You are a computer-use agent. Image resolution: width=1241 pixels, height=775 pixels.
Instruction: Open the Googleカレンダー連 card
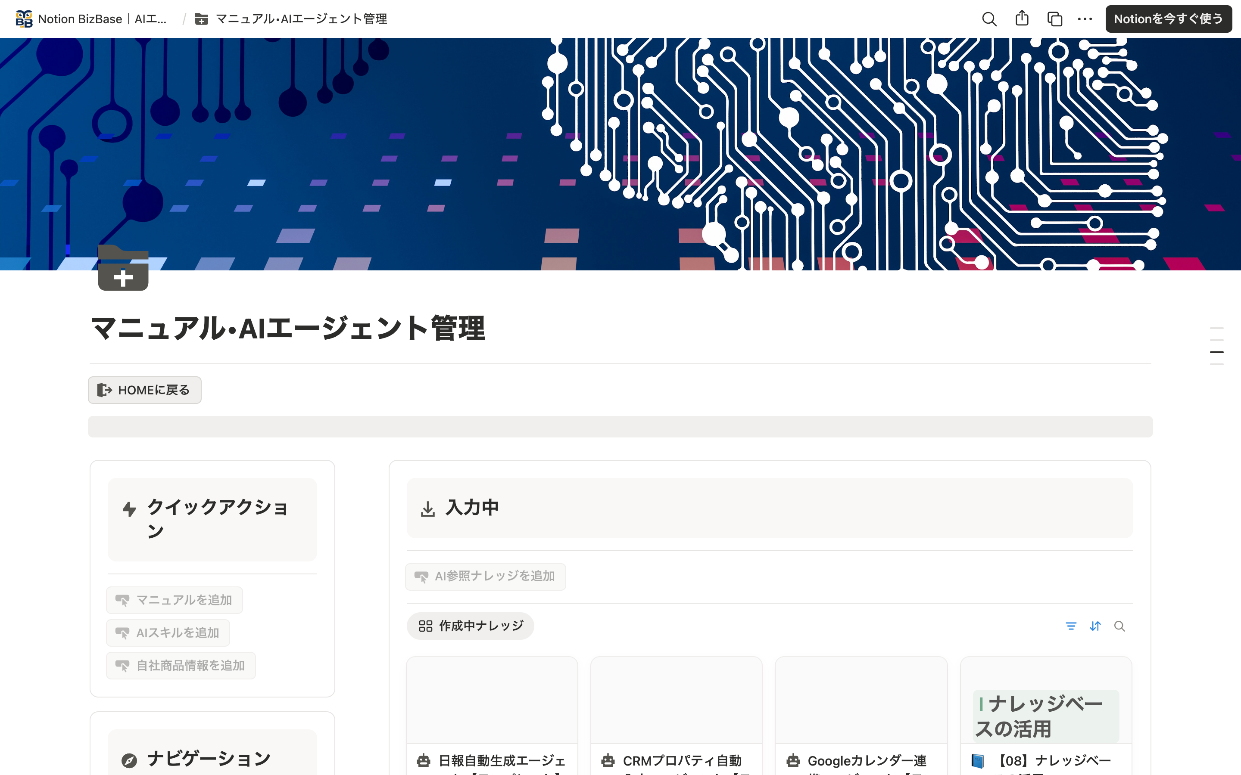[x=861, y=716]
